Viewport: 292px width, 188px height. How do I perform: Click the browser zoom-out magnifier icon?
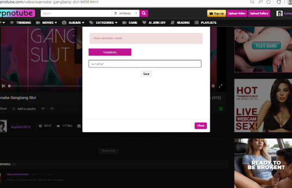point(252,2)
